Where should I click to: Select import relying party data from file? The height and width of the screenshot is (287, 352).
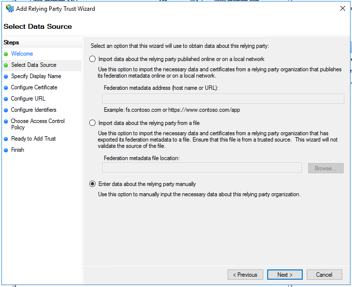click(x=93, y=123)
